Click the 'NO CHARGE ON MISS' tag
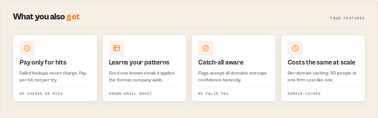The width and height of the screenshot is (378, 118). point(41,94)
